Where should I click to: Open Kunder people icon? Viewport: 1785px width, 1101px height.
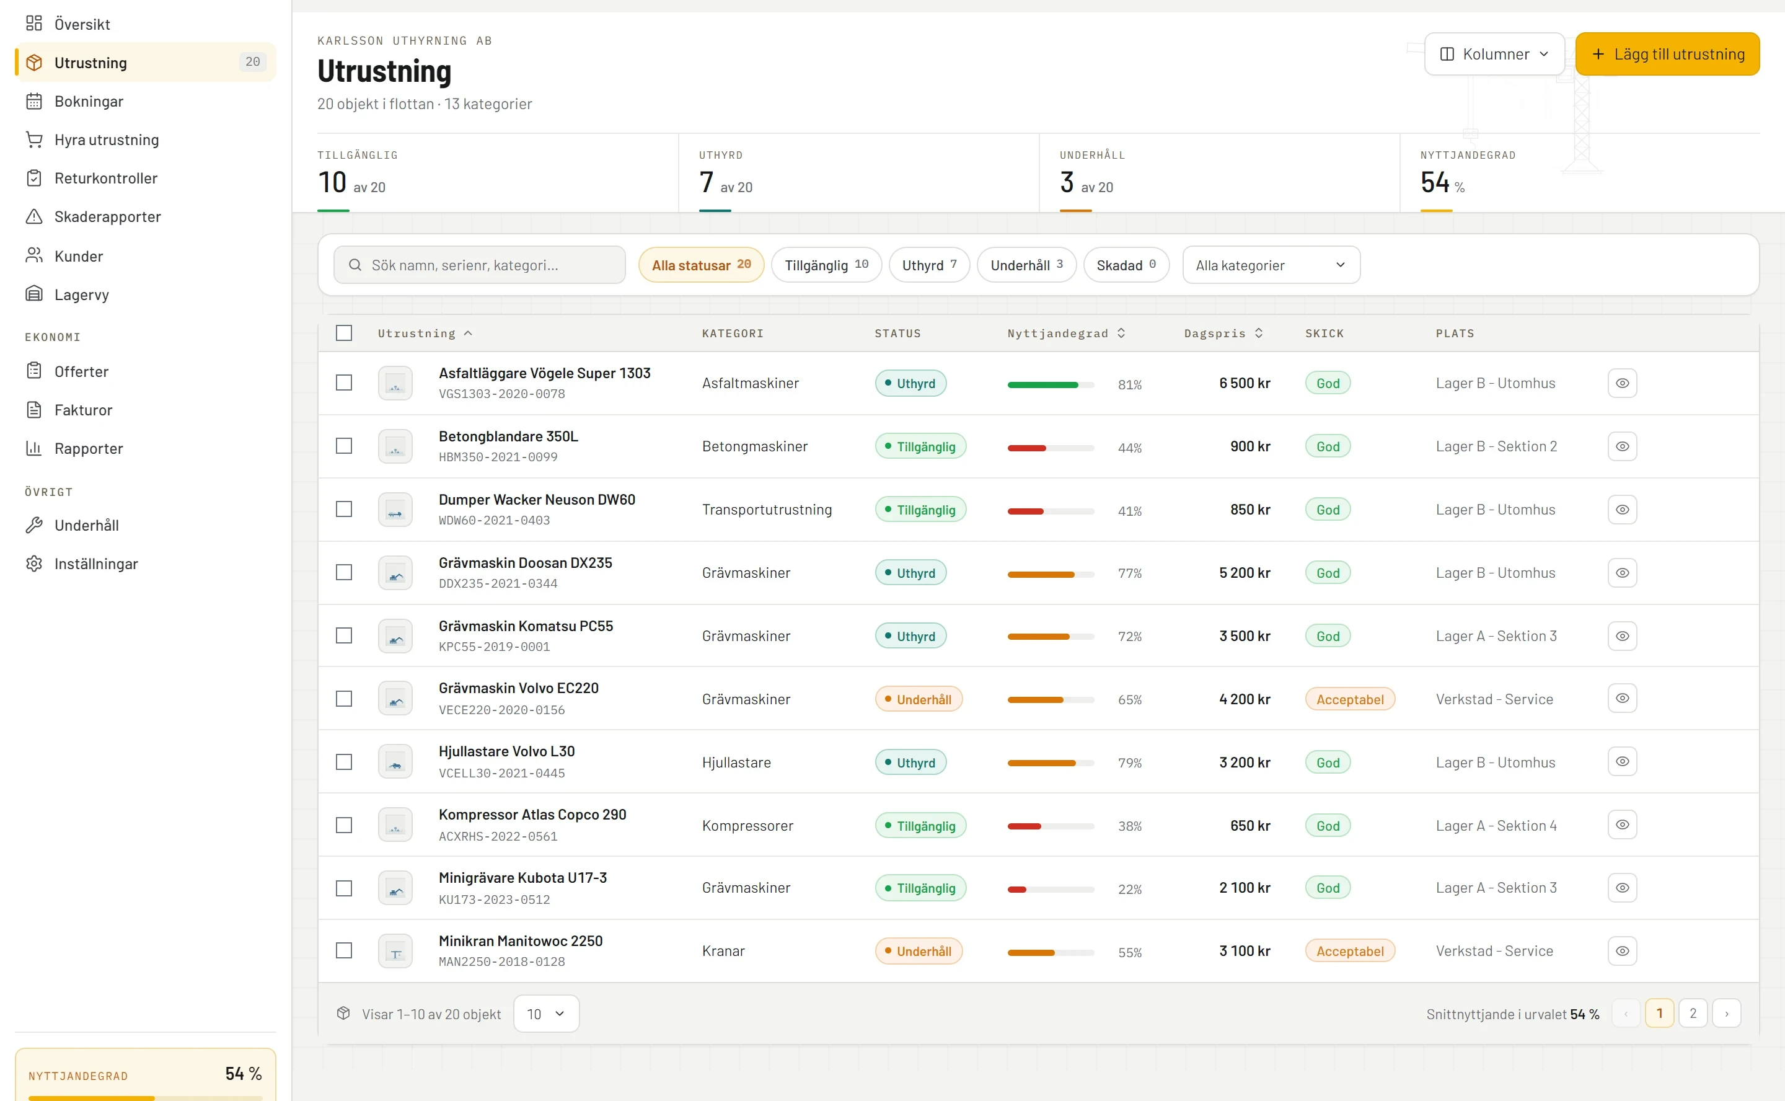(x=34, y=255)
